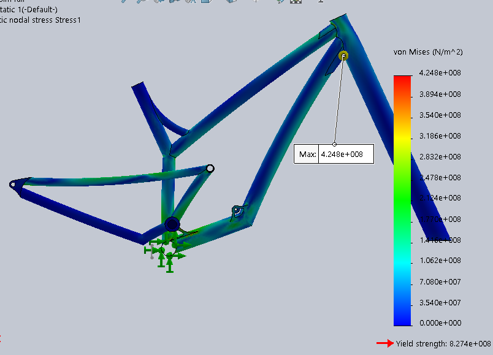The width and height of the screenshot is (493, 355).
Task: Select legend value 1.770e+008
Action: pyautogui.click(x=440, y=219)
